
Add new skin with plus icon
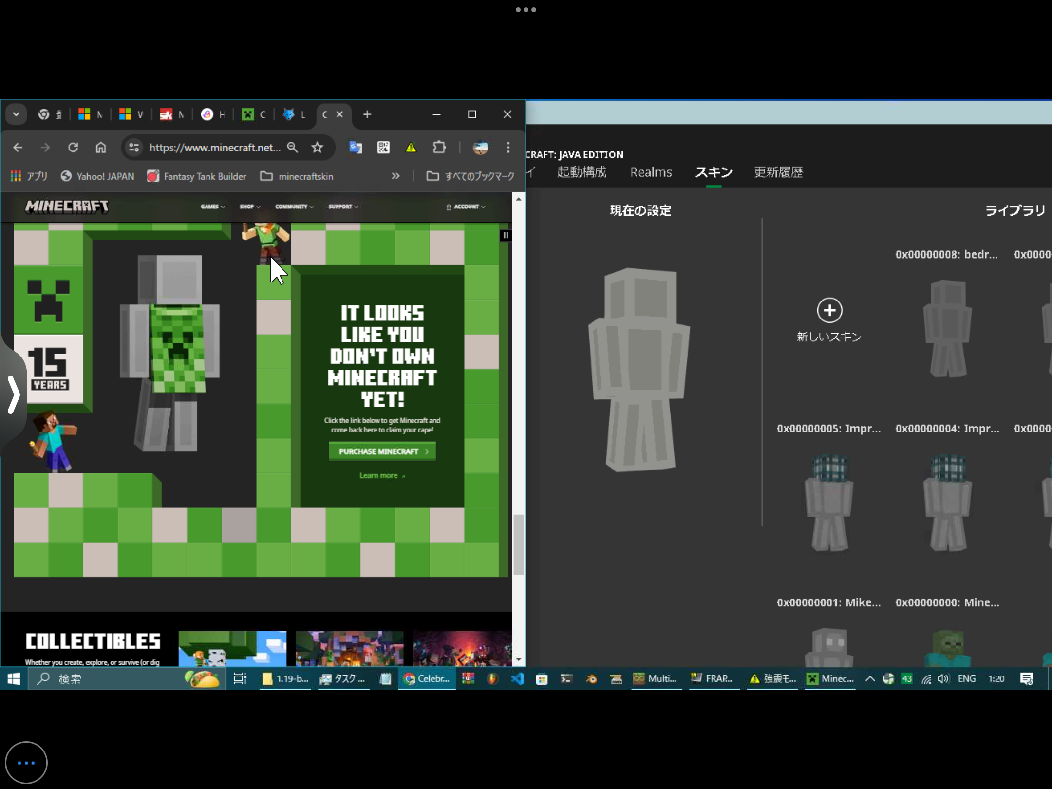coord(829,310)
